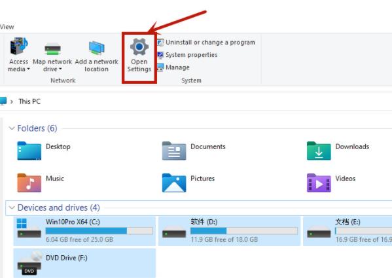Click Manage in the System group
The width and height of the screenshot is (392, 278).
tap(173, 67)
